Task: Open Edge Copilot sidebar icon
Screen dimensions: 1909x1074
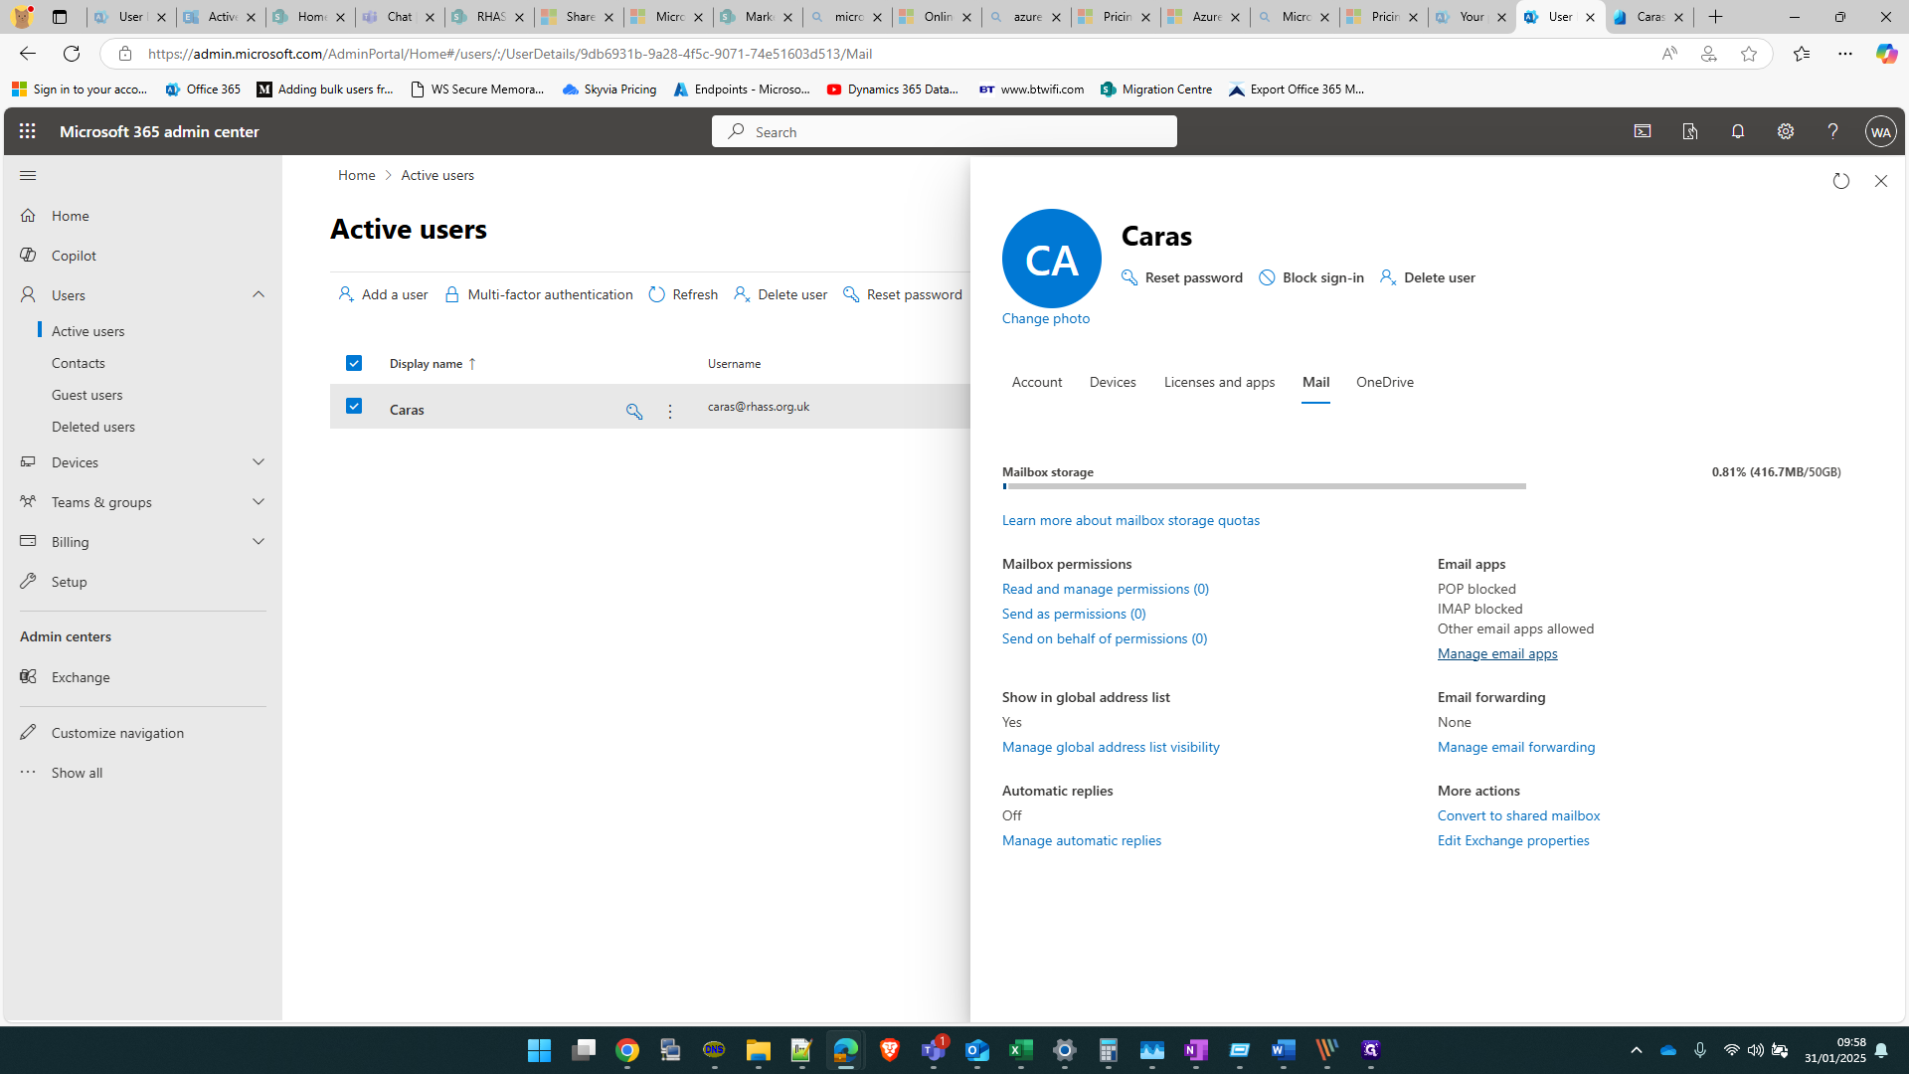Action: click(1886, 54)
